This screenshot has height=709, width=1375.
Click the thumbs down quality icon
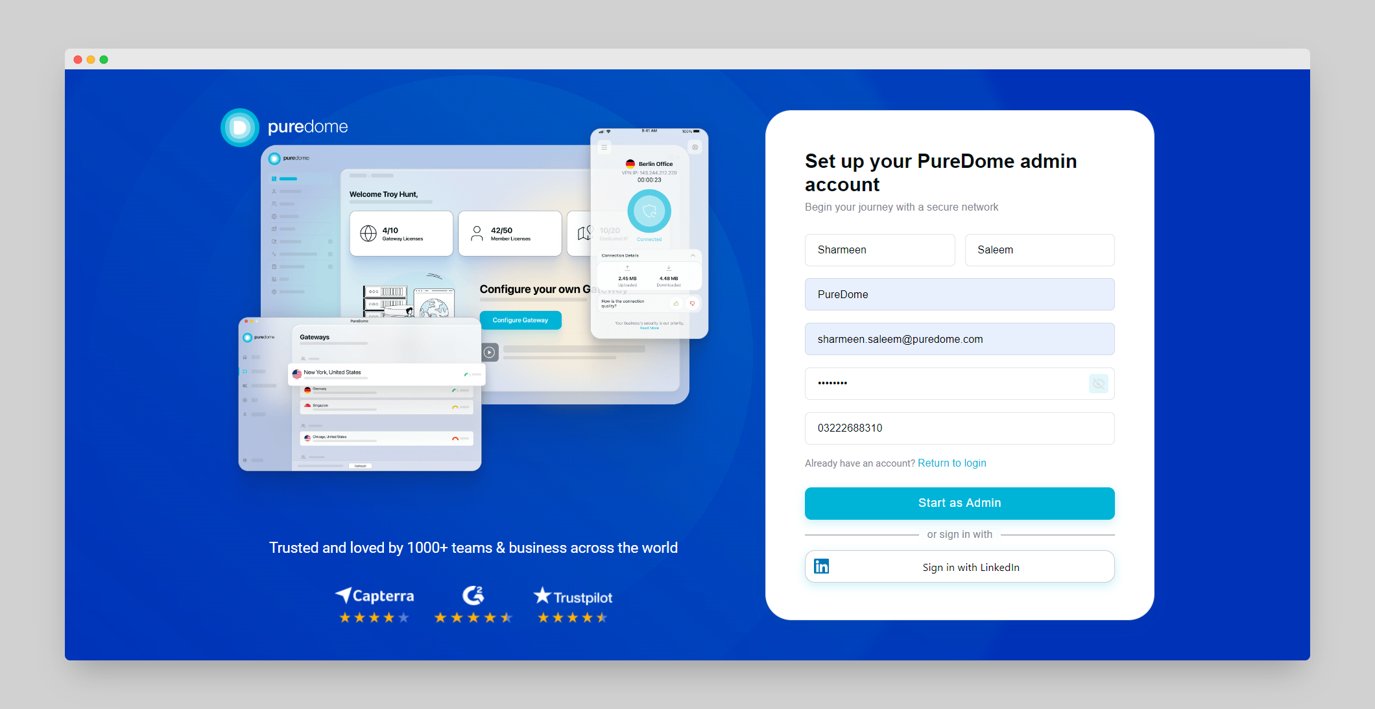coord(692,303)
